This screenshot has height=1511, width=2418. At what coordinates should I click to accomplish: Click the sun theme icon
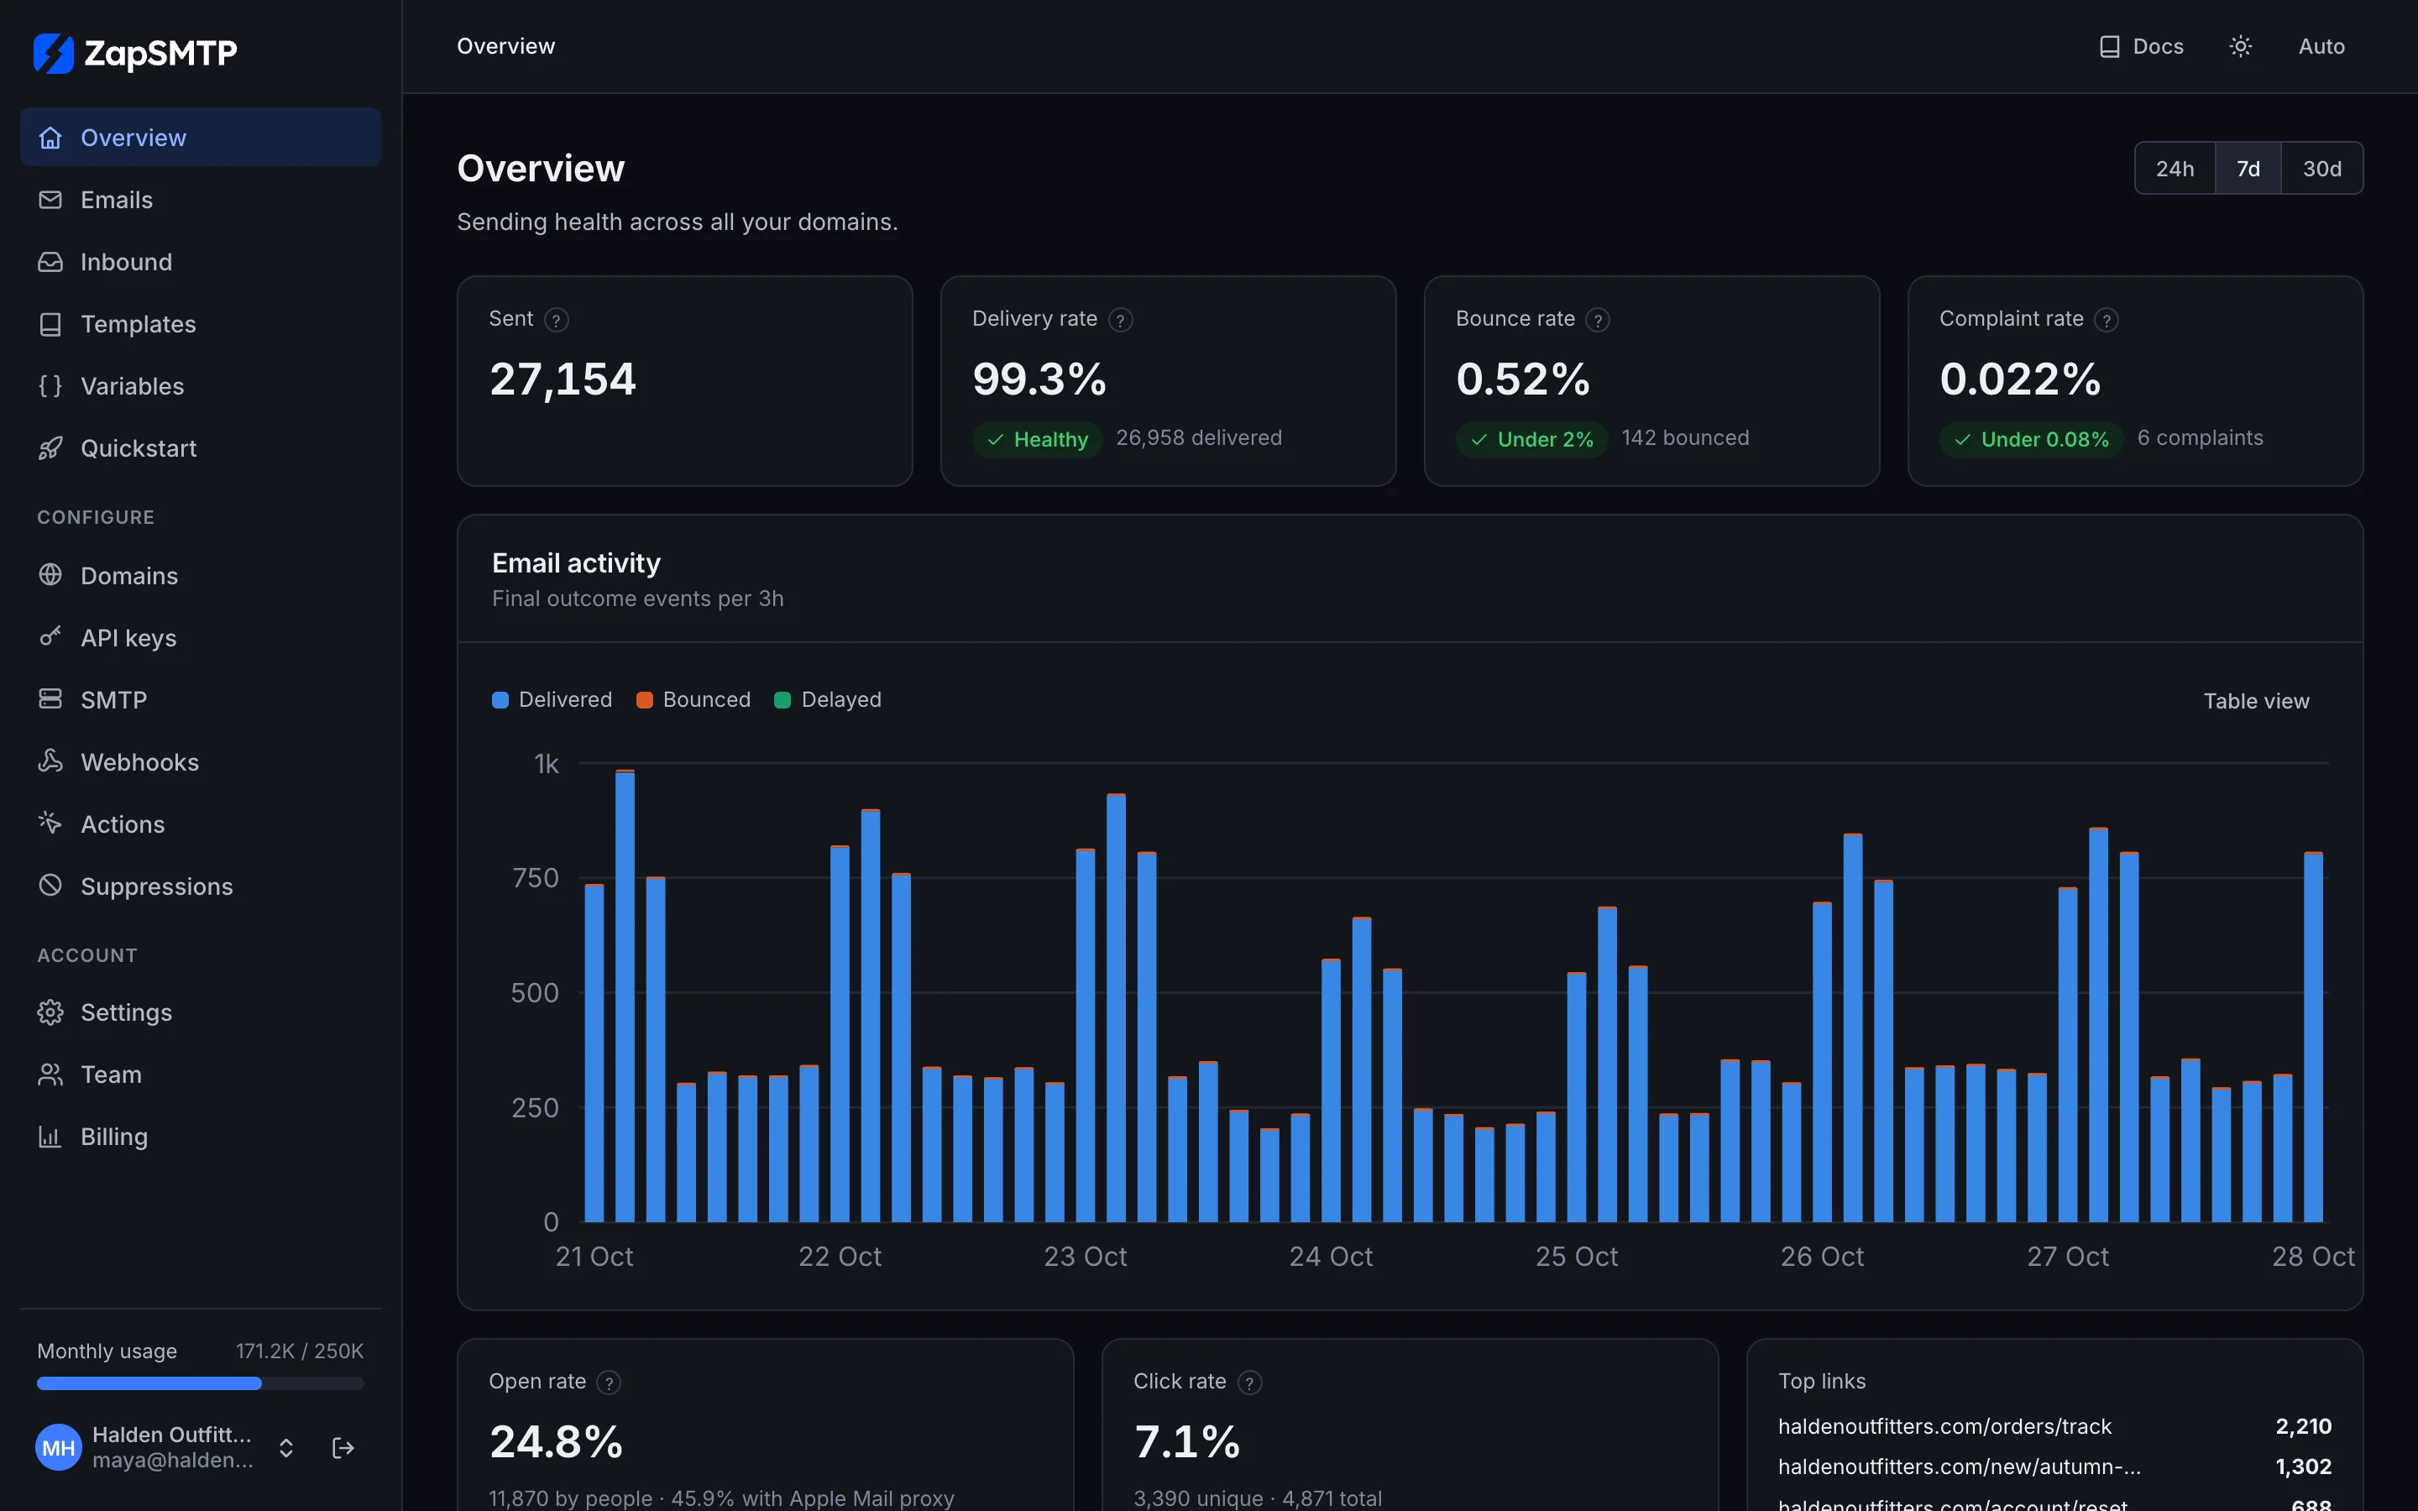[x=2240, y=47]
